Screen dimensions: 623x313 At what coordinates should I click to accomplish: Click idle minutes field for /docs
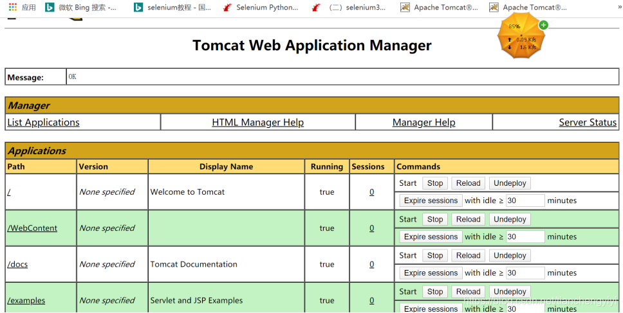525,273
